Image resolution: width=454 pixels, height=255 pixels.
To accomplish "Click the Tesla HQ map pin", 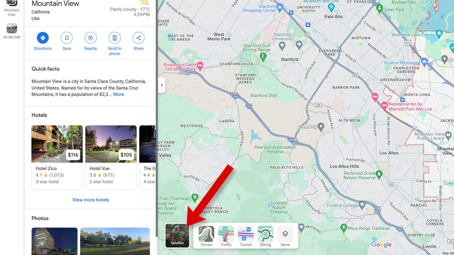I will (321, 127).
